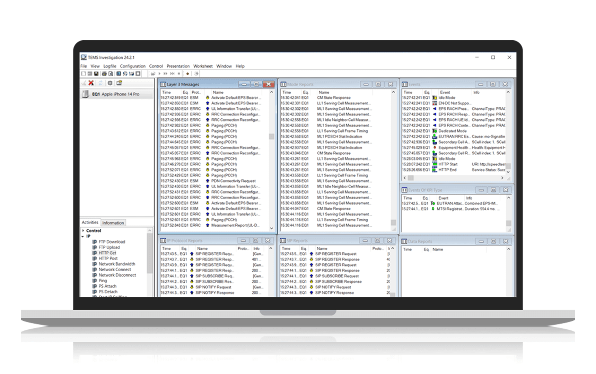Viewport: 596px width, 374px height.
Task: Switch to the Information tab
Action: pos(113,223)
